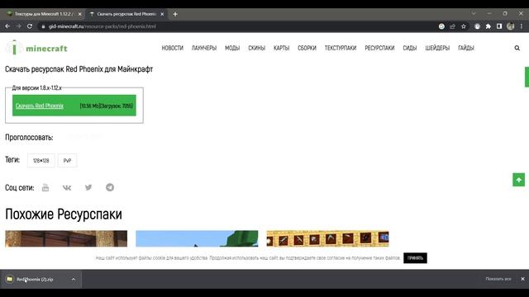Click the address bar URL field
Screen dimensions: 529x297
pyautogui.click(x=236, y=26)
